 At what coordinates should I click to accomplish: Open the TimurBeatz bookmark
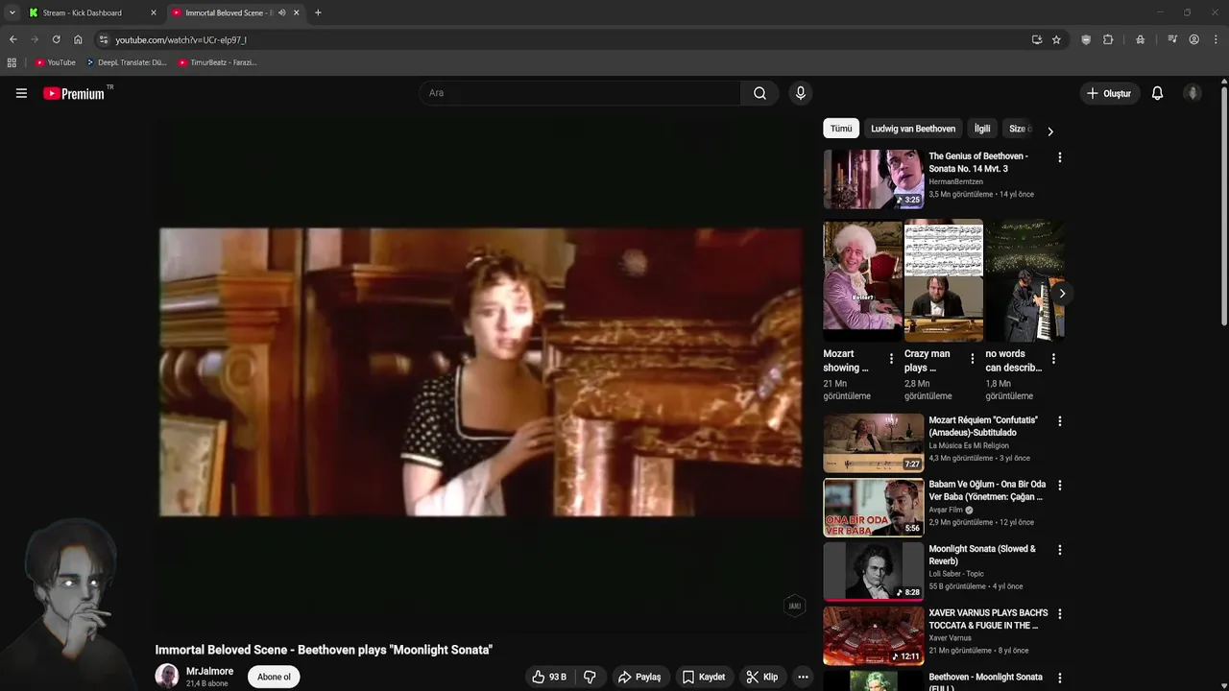[x=217, y=62]
